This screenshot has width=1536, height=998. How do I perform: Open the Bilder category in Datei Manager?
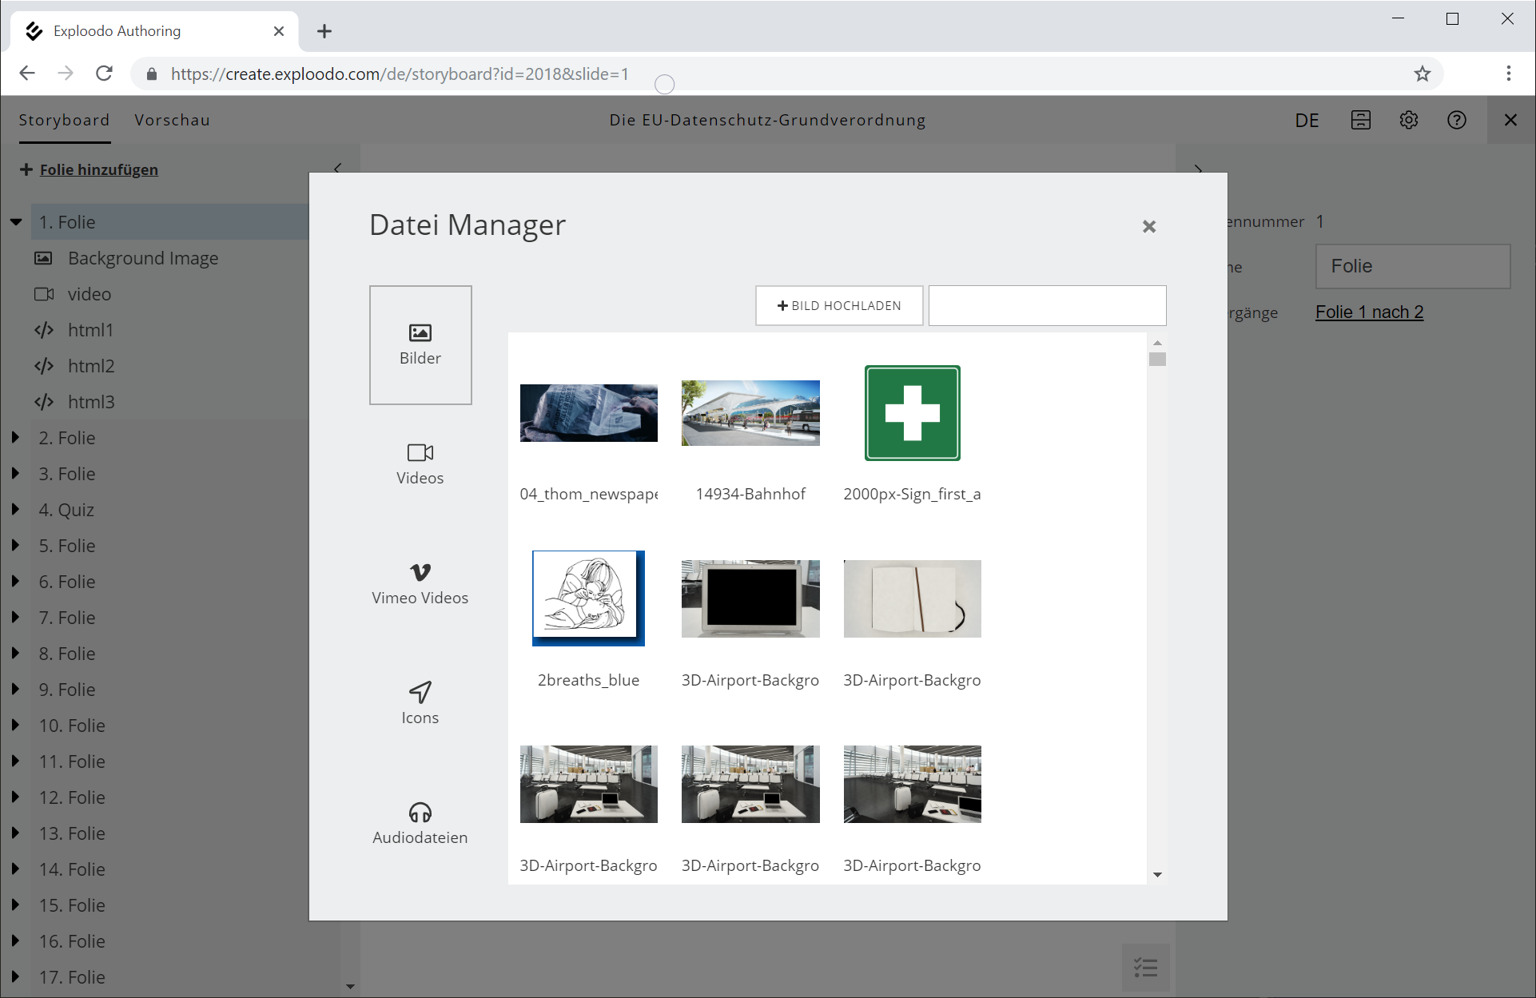tap(420, 344)
